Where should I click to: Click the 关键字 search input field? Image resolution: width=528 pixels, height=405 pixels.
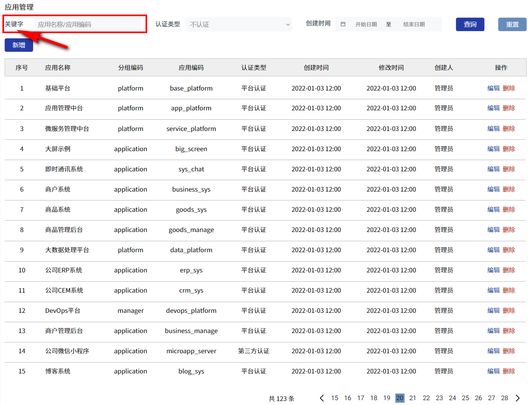point(89,24)
